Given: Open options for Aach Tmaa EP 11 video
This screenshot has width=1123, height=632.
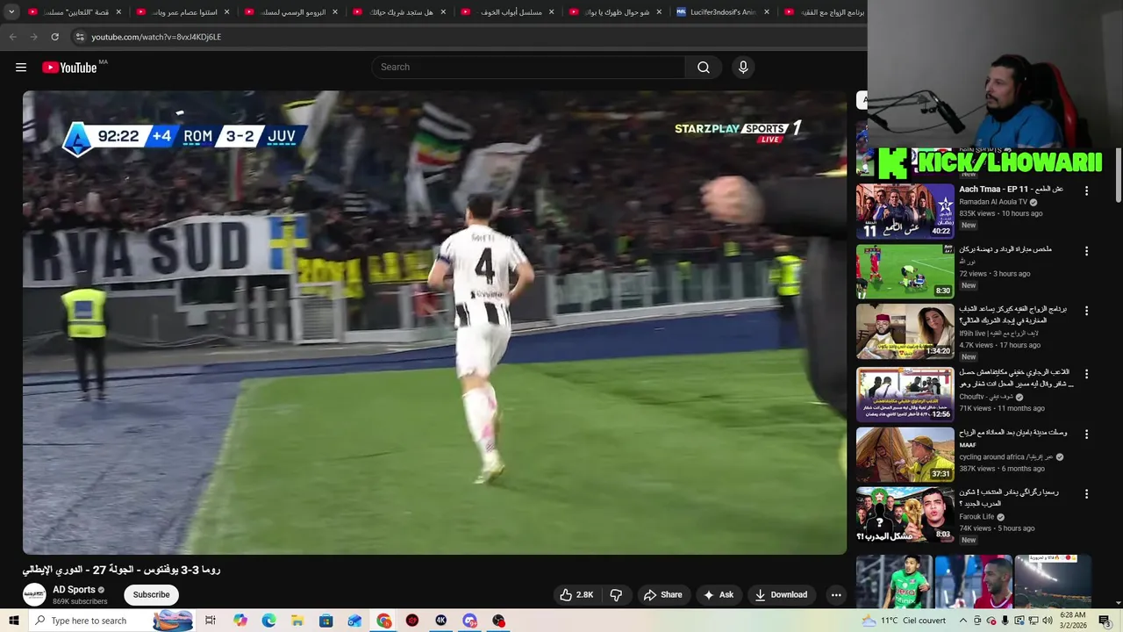Looking at the screenshot, I should pos(1086,190).
